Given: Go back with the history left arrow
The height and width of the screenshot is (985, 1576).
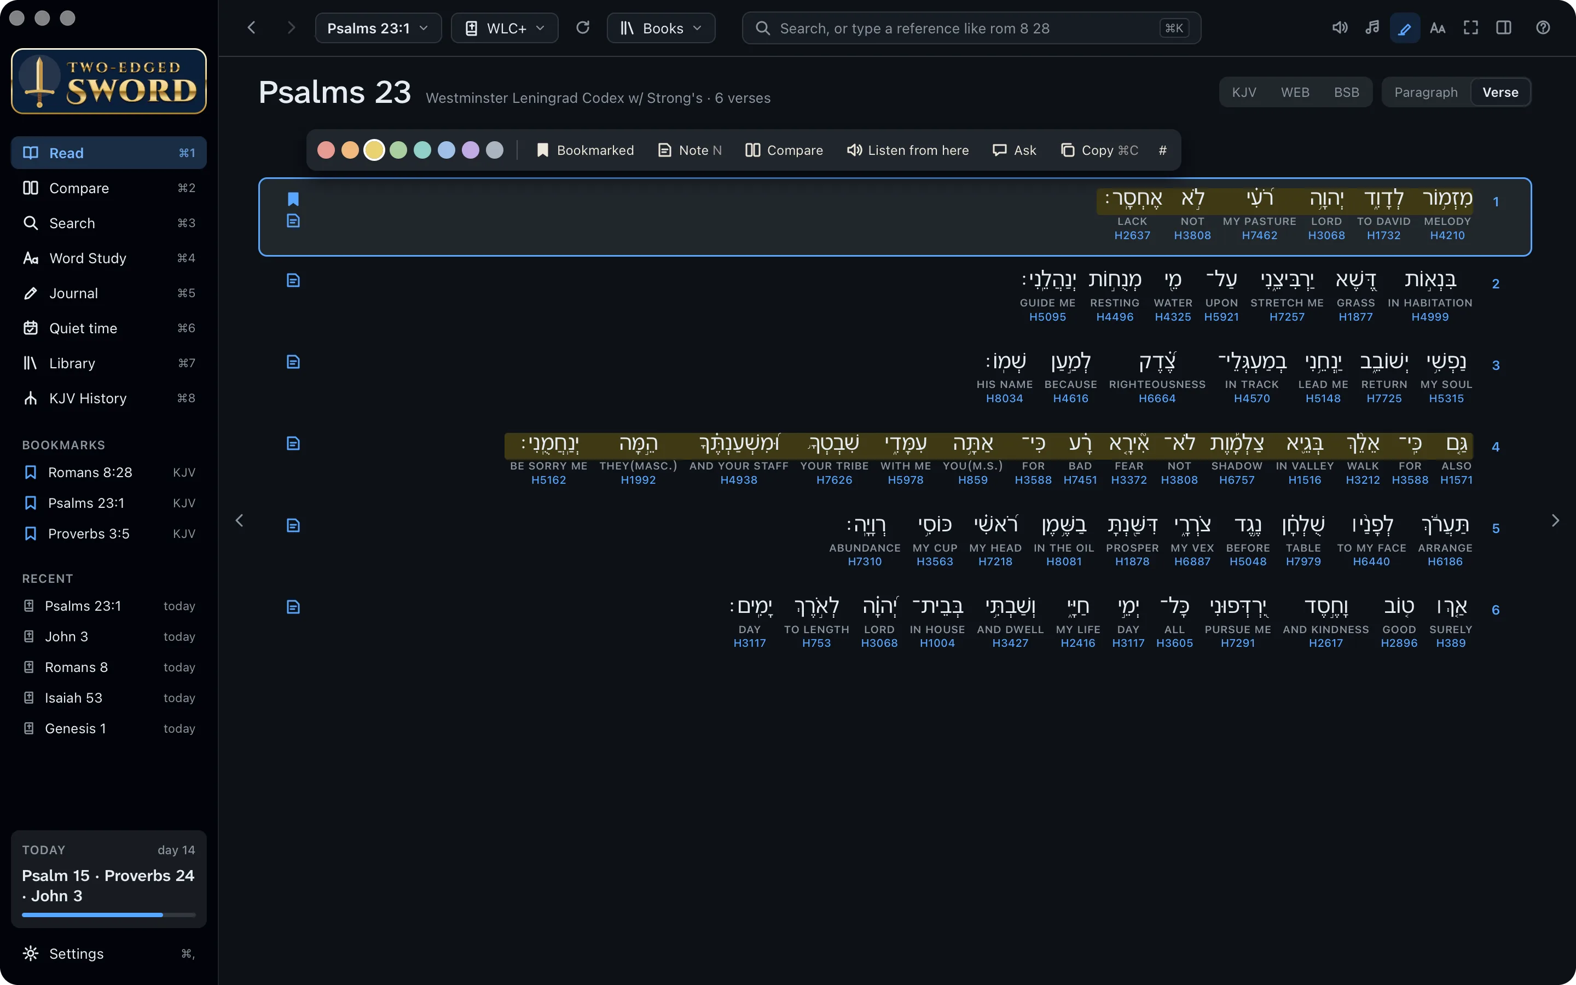Looking at the screenshot, I should tap(251, 28).
